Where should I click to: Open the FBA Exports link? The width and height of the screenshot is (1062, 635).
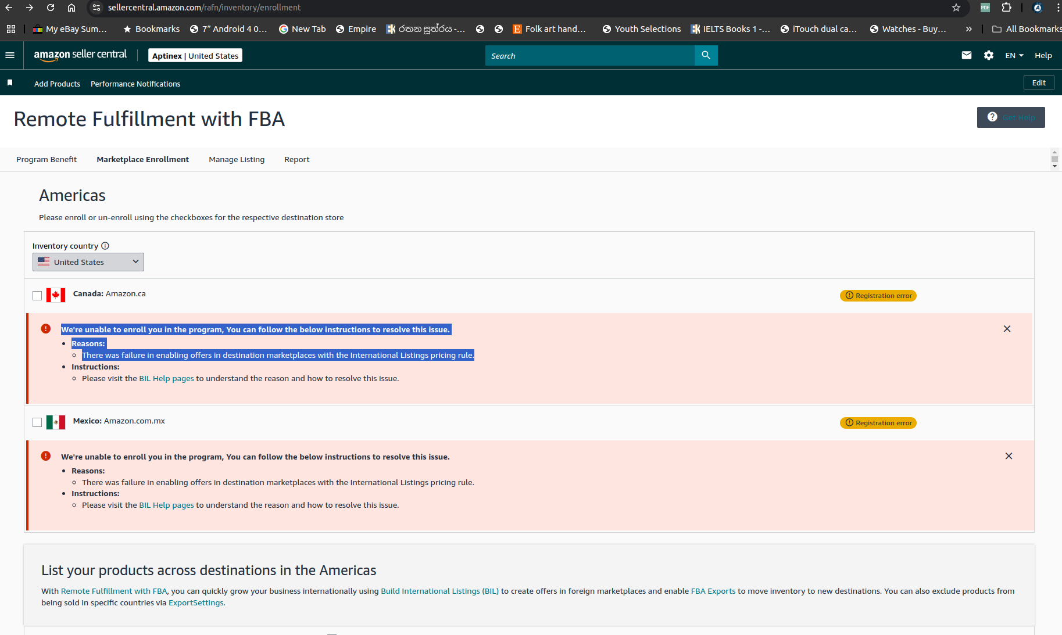click(713, 591)
